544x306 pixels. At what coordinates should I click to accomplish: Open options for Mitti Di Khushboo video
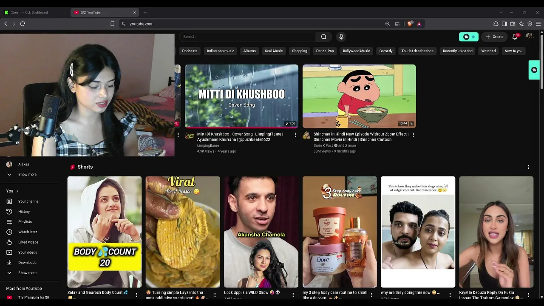(x=296, y=135)
